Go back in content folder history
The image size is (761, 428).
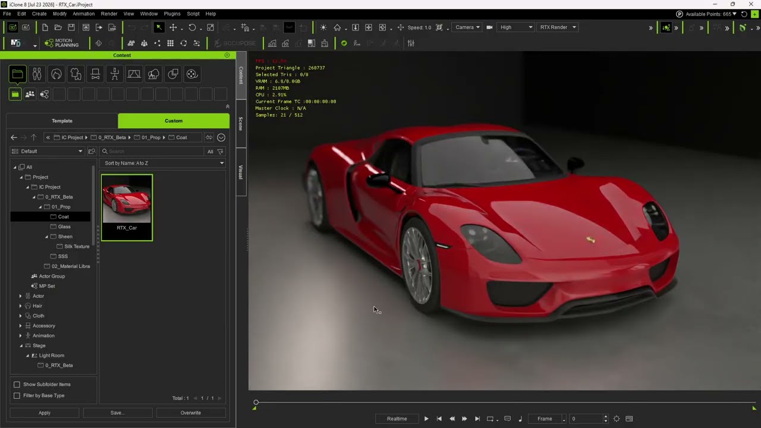[14, 137]
